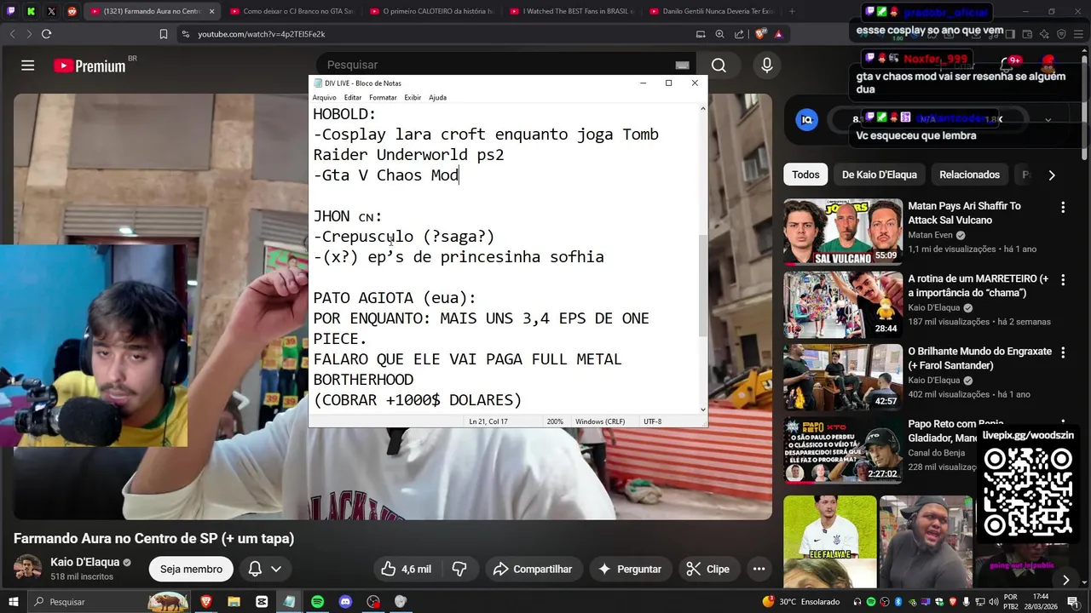Open 'A rotina de um MARRETEIRO' video thumbnail
Image resolution: width=1091 pixels, height=613 pixels.
tap(843, 305)
